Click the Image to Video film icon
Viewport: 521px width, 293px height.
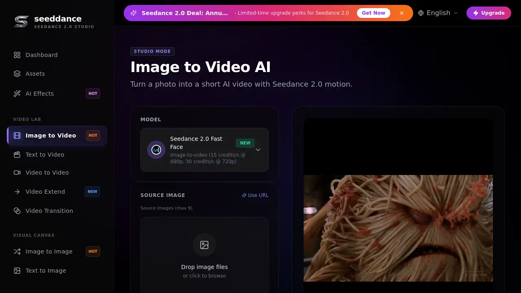pyautogui.click(x=17, y=136)
